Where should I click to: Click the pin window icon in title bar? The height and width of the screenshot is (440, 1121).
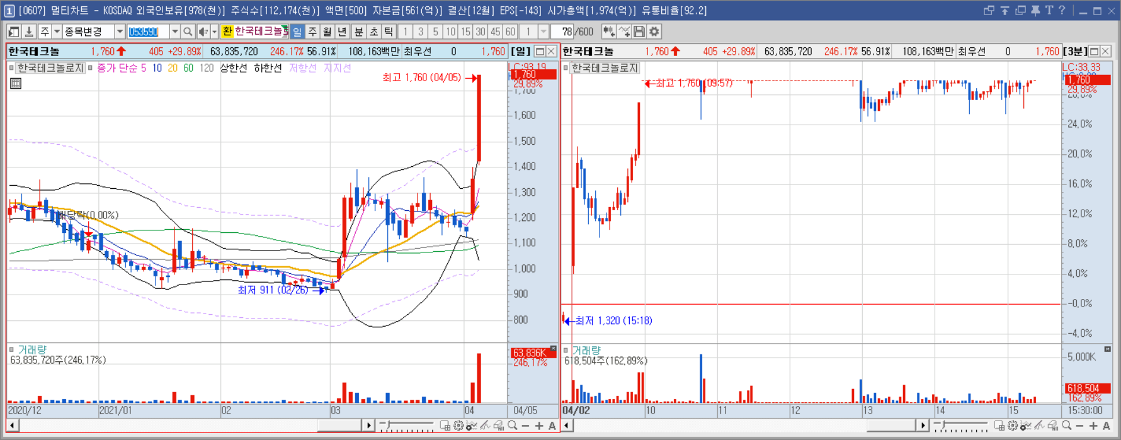coord(1035,10)
